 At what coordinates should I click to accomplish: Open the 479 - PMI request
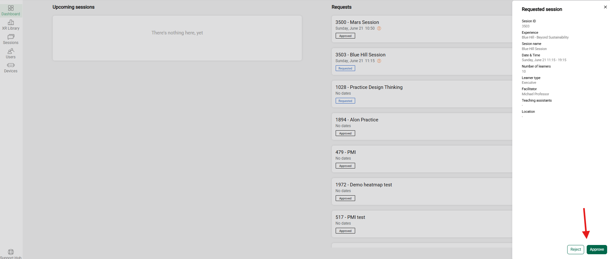click(422, 159)
